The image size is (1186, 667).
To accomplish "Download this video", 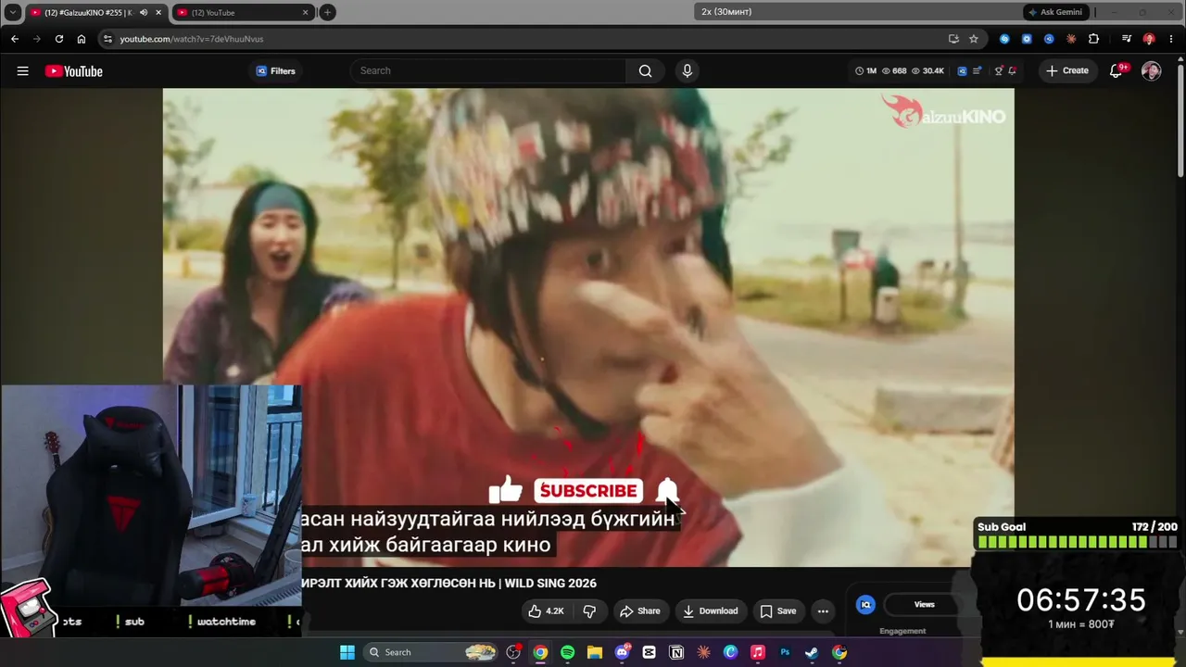I will pos(711,611).
